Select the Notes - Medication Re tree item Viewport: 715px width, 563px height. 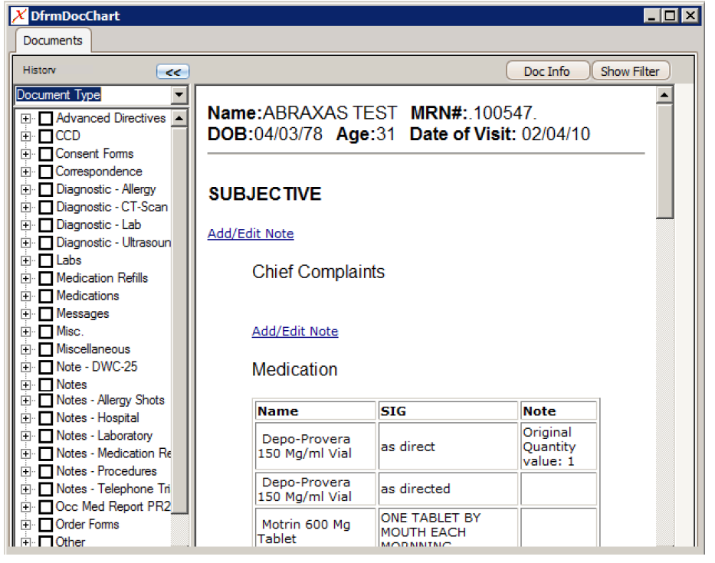[113, 453]
